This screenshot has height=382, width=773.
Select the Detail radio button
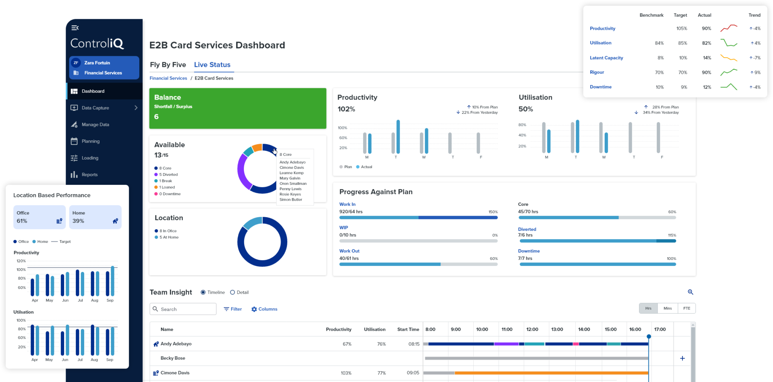233,292
